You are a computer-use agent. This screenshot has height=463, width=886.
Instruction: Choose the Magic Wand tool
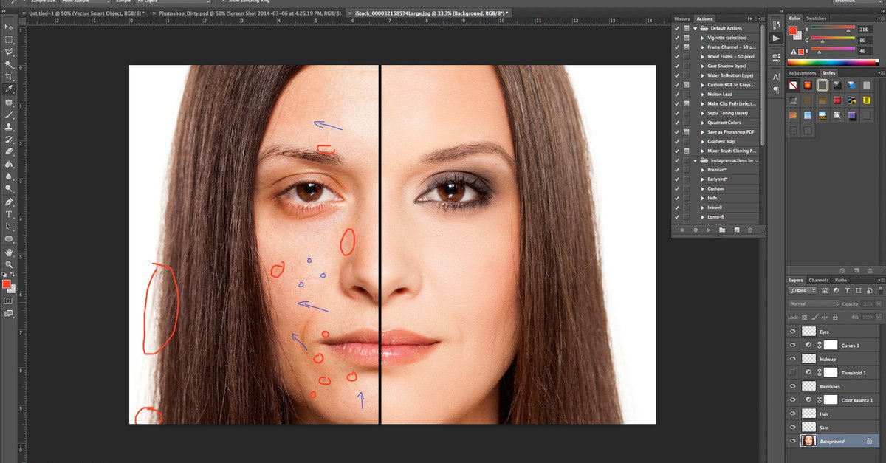[9, 64]
